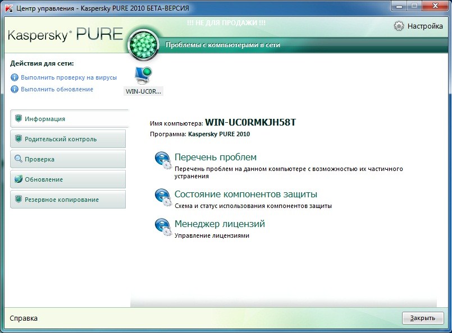452x333 pixels.
Task: Click the Управление лицензиями description text
Action: point(212,235)
